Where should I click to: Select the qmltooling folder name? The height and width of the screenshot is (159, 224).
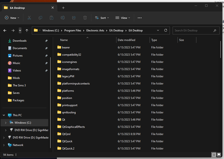click(69, 112)
